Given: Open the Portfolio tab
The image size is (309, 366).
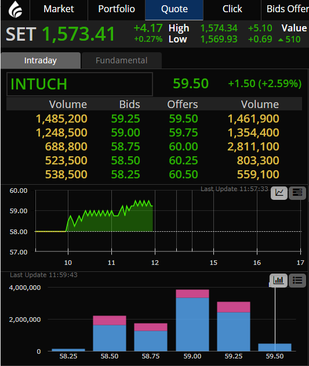Looking at the screenshot, I should pos(117,9).
